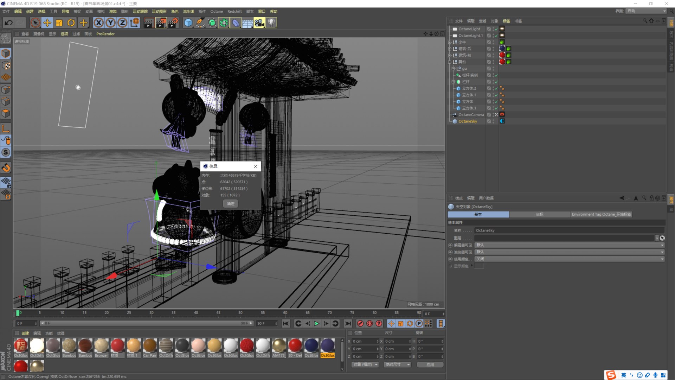Open the 对象 (相对) coordinate dropdown
The width and height of the screenshot is (675, 380).
365,365
